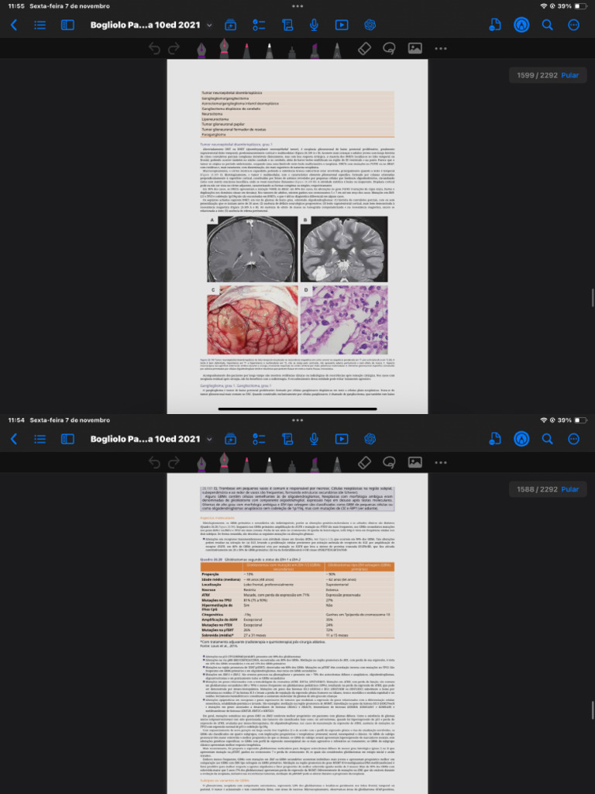Search the document in page 1588 view

(548, 439)
